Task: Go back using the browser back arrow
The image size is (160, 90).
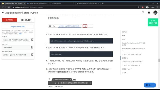Action: 2,7
